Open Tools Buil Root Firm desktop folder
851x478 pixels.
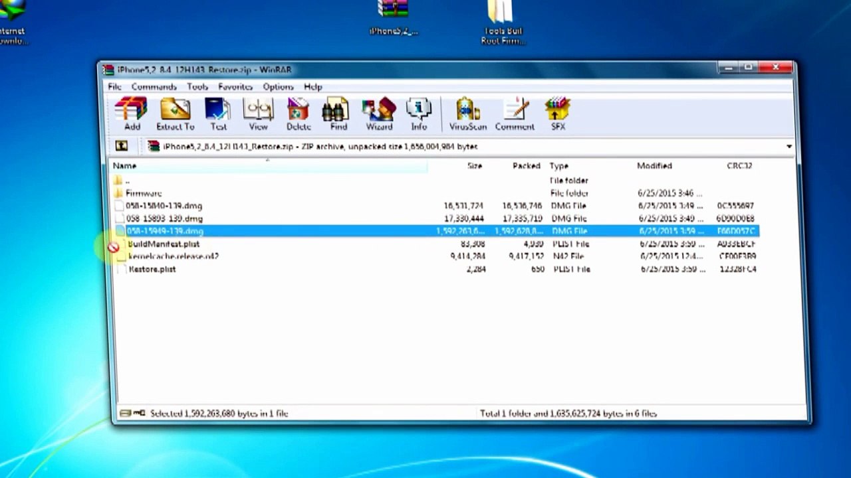503,22
